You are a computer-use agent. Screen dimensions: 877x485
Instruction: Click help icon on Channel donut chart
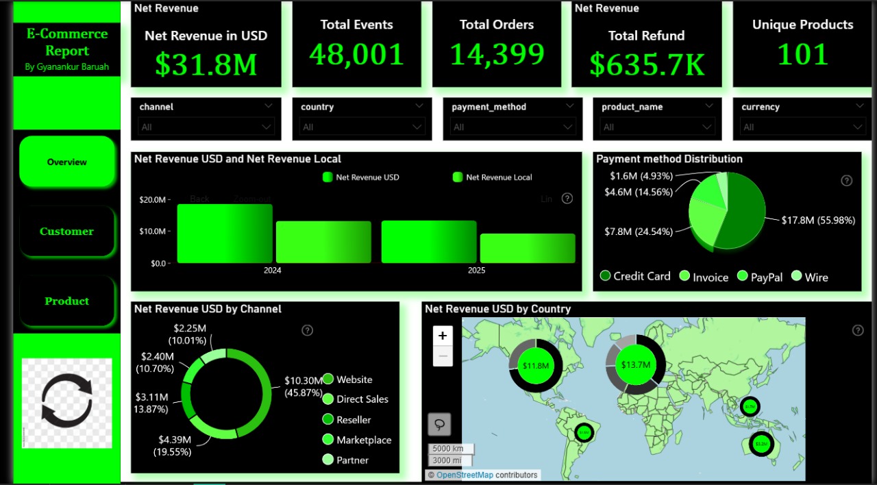(307, 330)
